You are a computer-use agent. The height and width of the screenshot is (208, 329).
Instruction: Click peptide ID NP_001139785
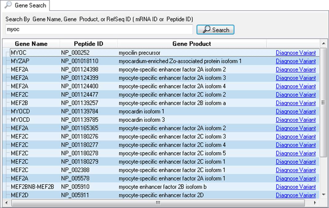point(80,120)
